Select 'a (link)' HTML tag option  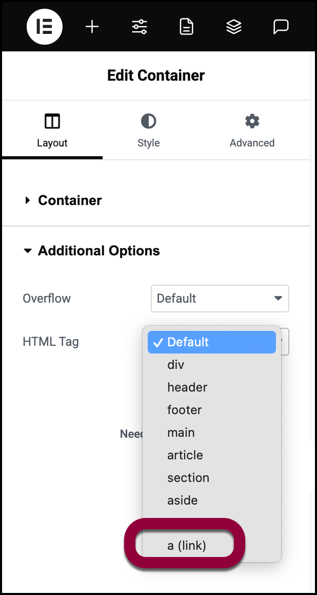coord(187,546)
